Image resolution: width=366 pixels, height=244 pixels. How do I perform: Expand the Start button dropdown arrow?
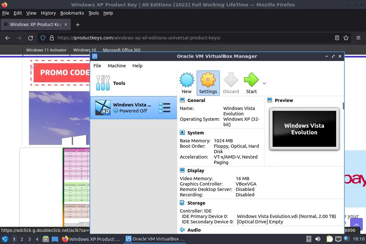point(264,83)
